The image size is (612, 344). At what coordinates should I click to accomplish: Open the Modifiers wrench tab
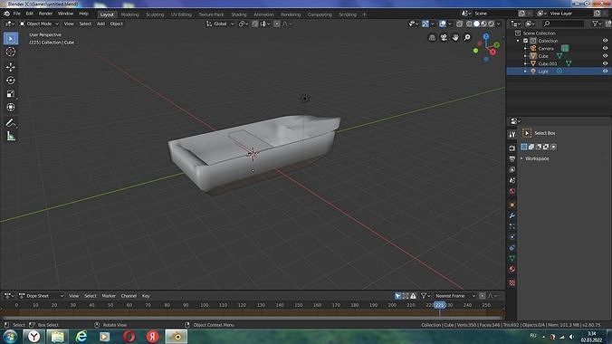coord(512,215)
